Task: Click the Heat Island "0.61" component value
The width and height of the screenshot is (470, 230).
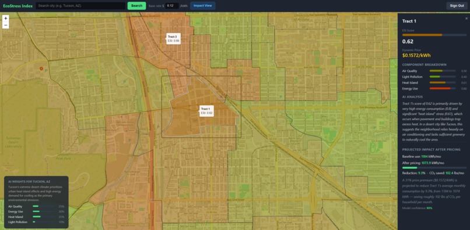Action: point(464,82)
